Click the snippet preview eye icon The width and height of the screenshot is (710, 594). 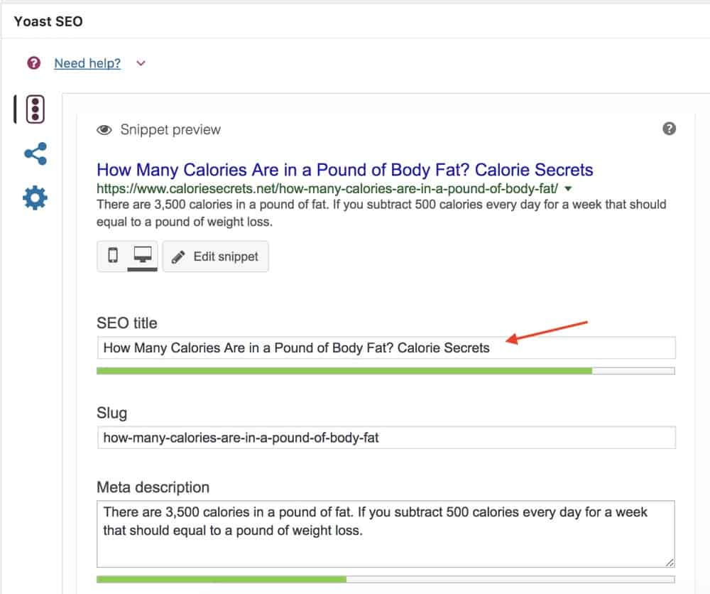pyautogui.click(x=104, y=130)
